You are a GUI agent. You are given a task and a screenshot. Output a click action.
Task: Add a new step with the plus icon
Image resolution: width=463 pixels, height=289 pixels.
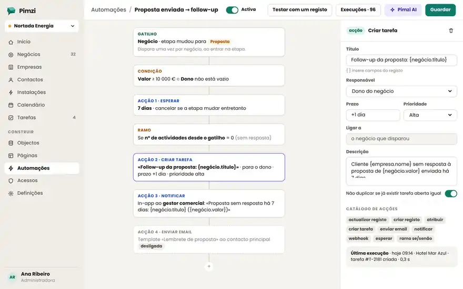coord(209,266)
